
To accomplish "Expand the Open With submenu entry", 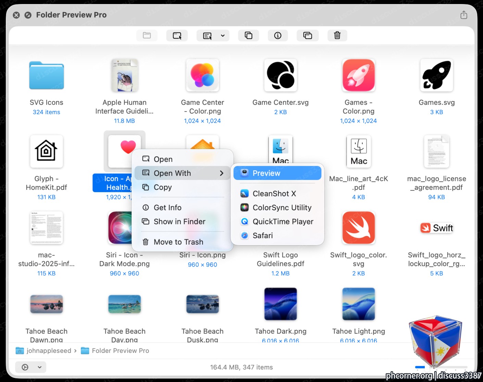I will pyautogui.click(x=182, y=173).
